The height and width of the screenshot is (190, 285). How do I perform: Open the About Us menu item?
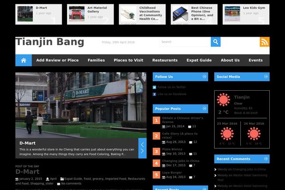pyautogui.click(x=230, y=60)
